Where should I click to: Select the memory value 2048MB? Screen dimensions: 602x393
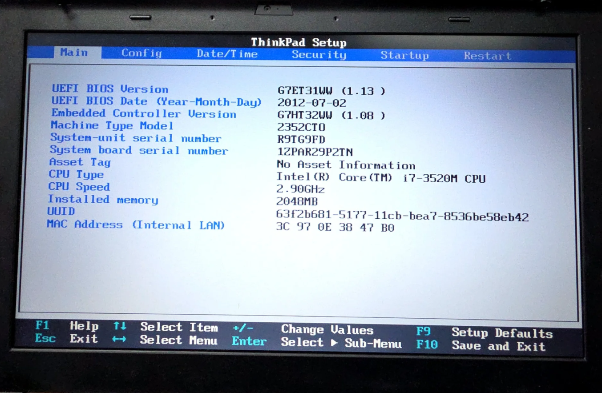297,201
